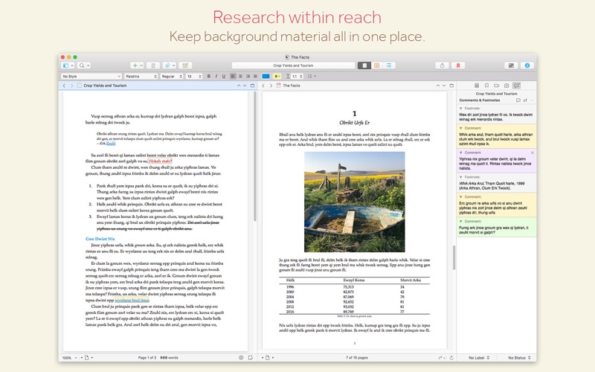
Task: Click the Add comment button in inspector
Action: pos(518,100)
